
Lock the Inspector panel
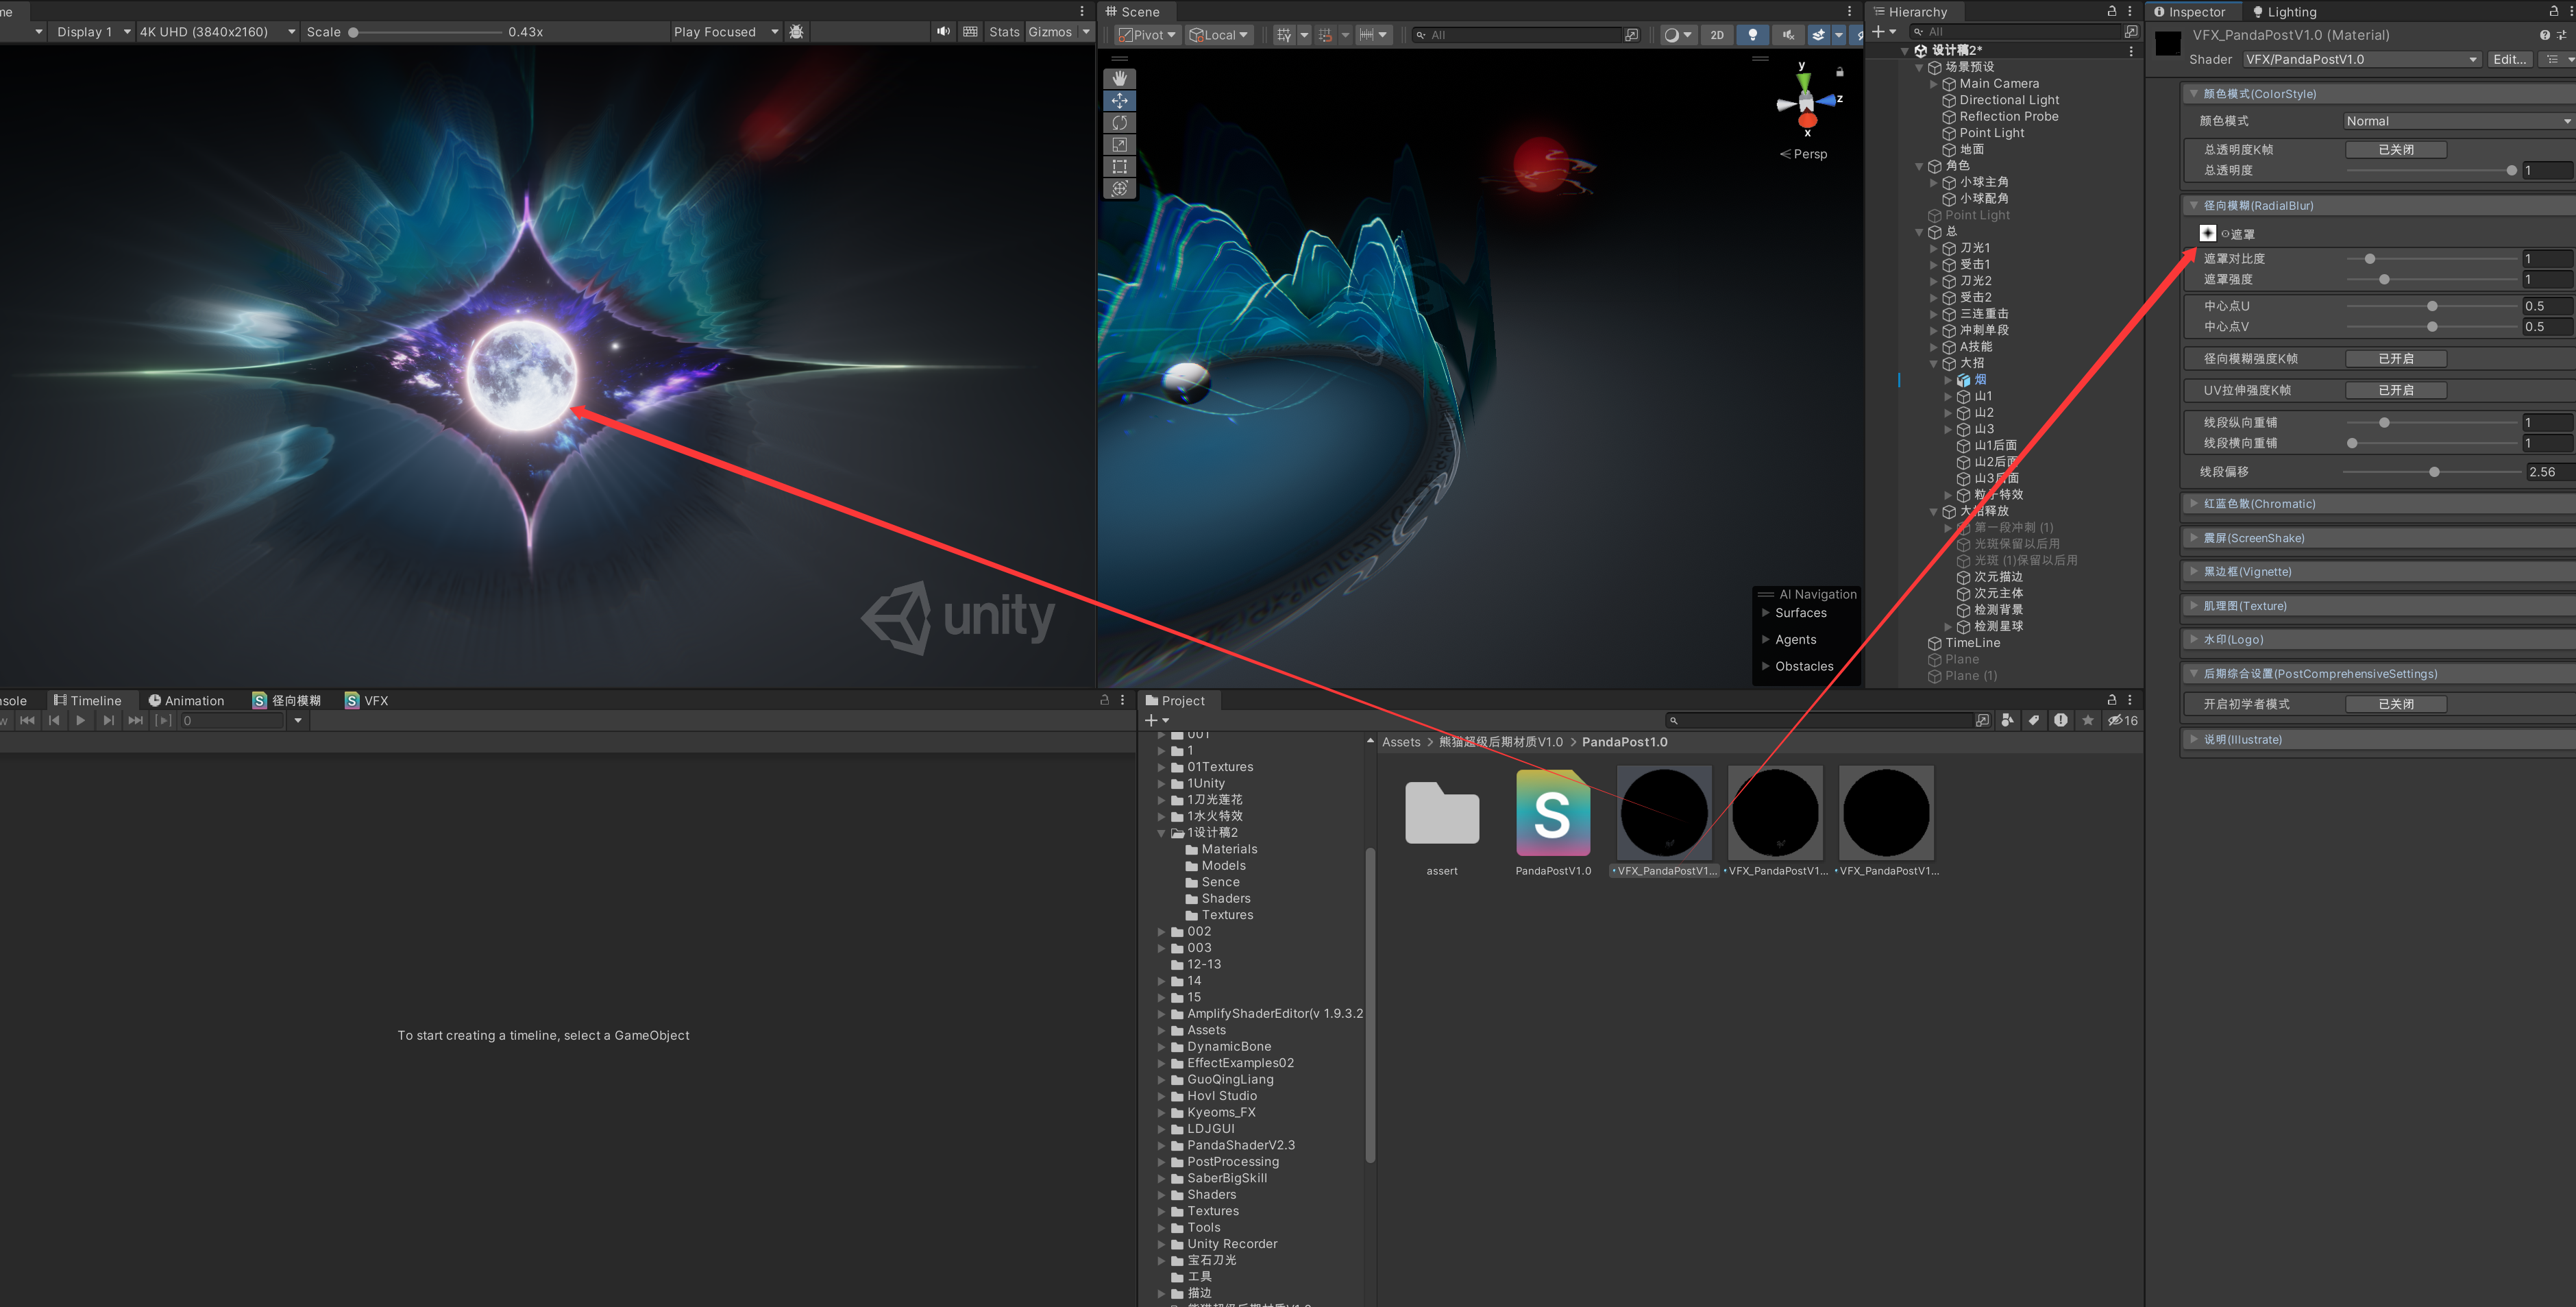pyautogui.click(x=2553, y=11)
